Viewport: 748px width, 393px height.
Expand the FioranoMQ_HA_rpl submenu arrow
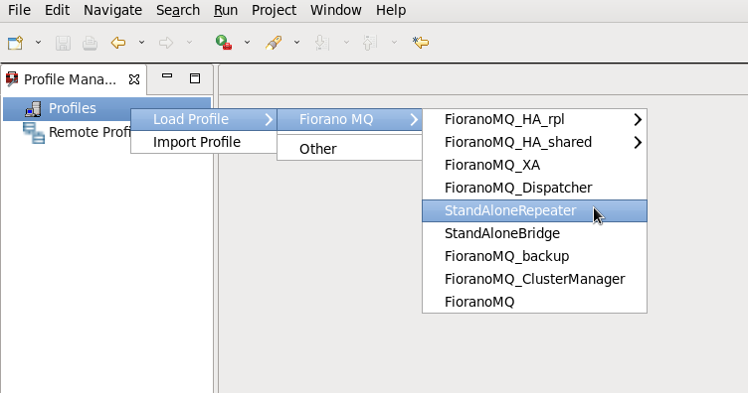[638, 119]
